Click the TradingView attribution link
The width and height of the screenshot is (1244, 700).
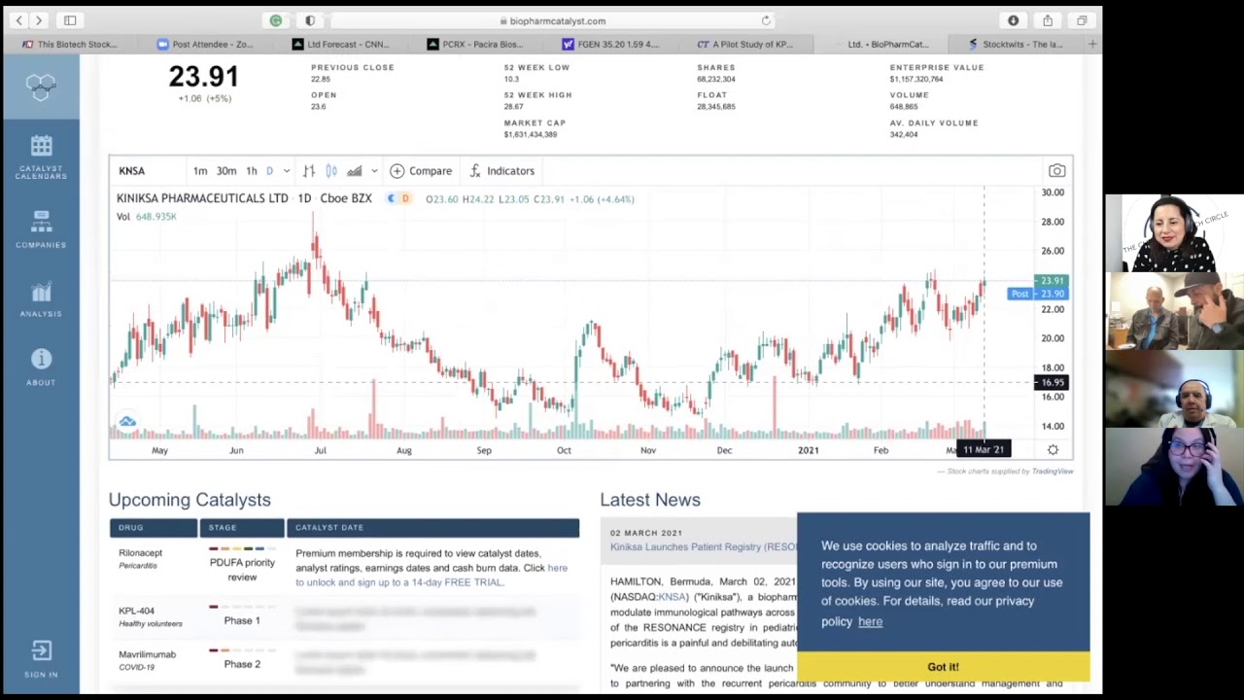coord(1053,472)
